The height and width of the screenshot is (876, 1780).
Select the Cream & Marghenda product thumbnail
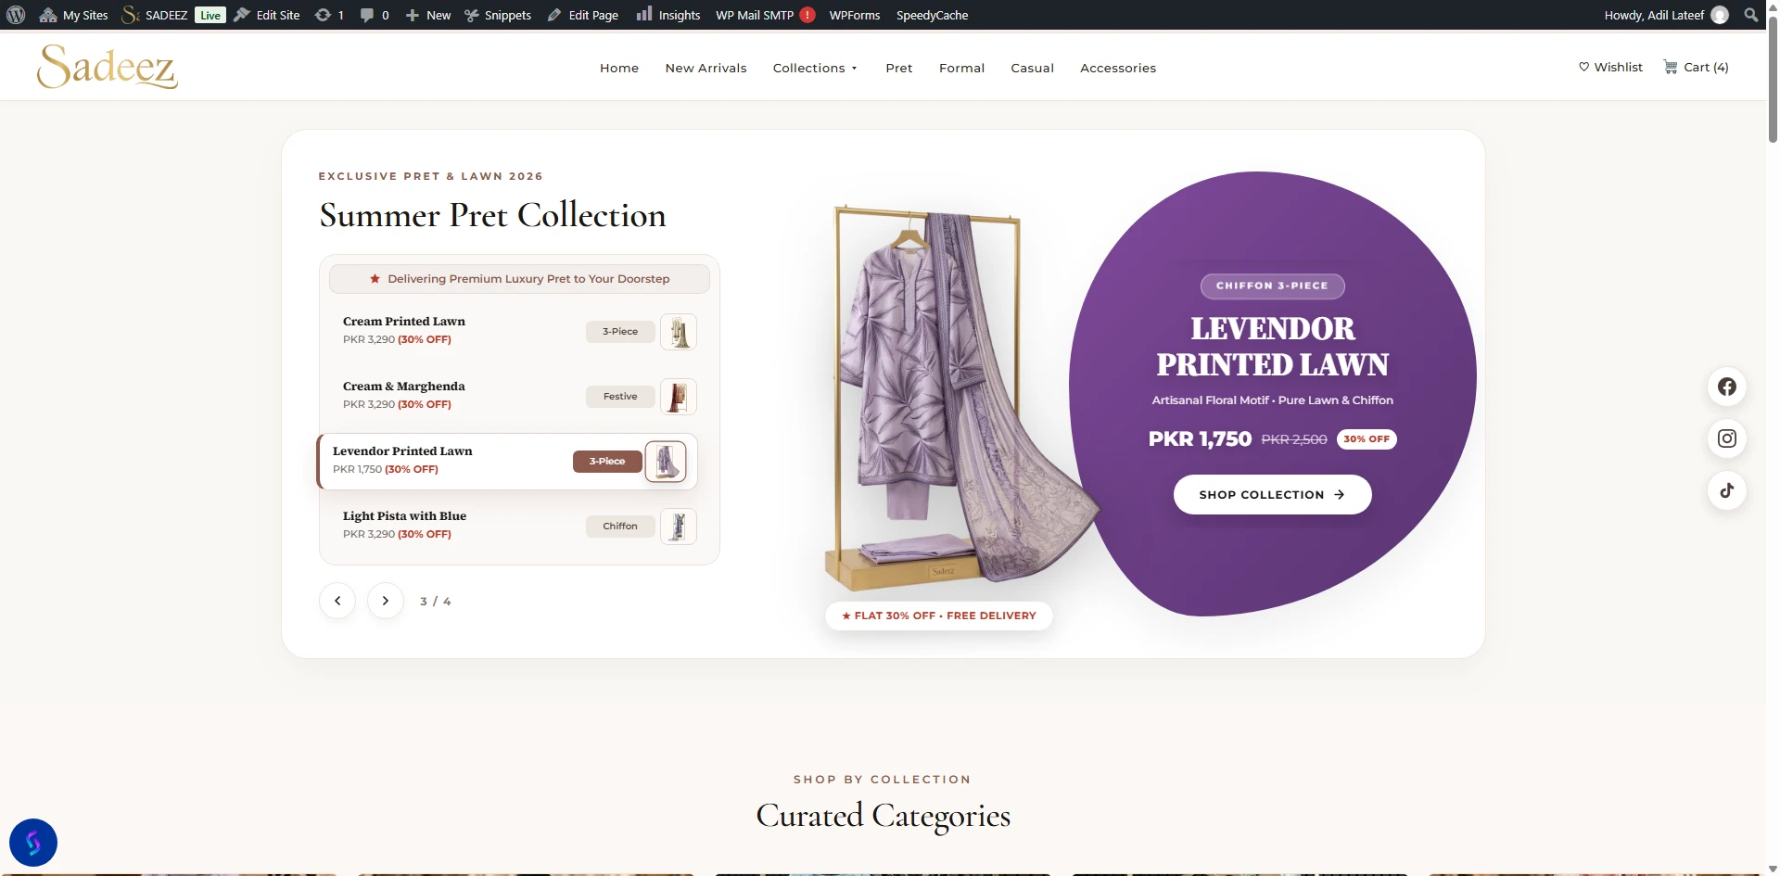[x=679, y=397]
